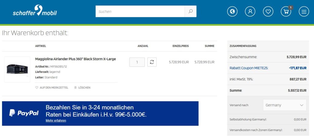Click the PayPal logo in banner
Viewport: 314px width, 138px height.
(24, 113)
